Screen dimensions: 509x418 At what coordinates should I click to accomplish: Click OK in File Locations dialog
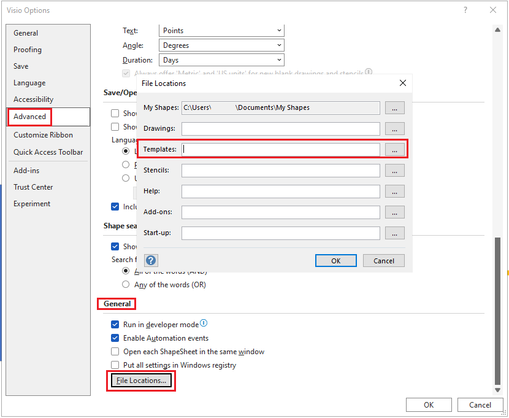(x=336, y=261)
